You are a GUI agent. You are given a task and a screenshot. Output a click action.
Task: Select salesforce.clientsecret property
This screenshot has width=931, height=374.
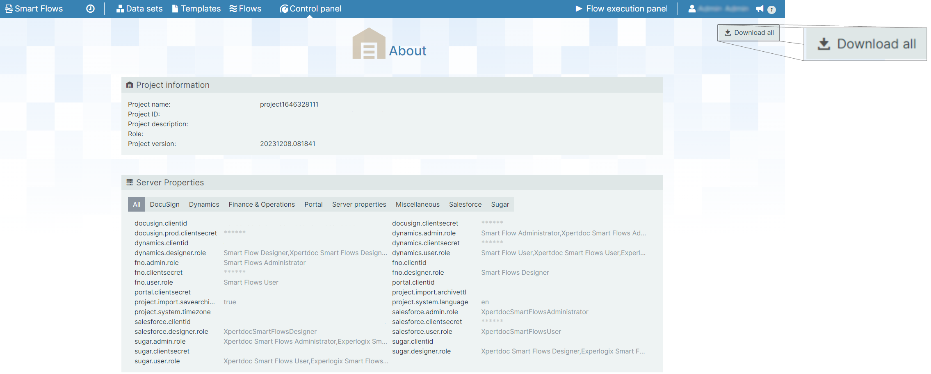[x=427, y=322]
